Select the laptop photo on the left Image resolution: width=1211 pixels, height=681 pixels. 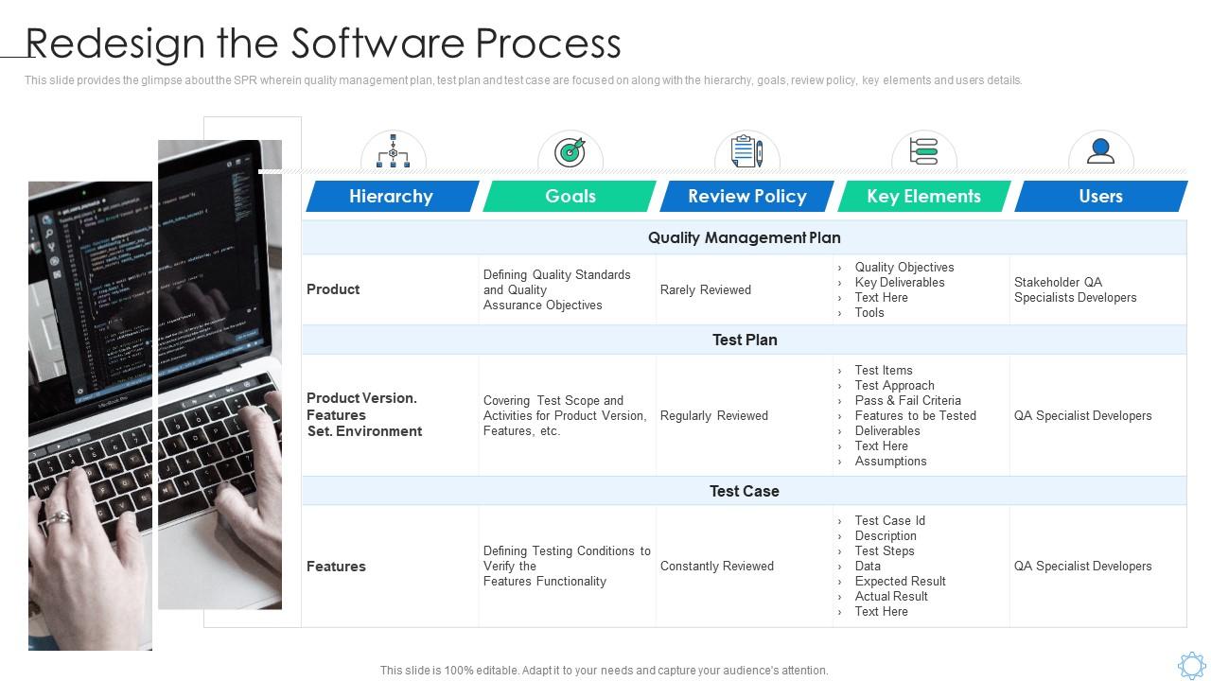coord(90,411)
